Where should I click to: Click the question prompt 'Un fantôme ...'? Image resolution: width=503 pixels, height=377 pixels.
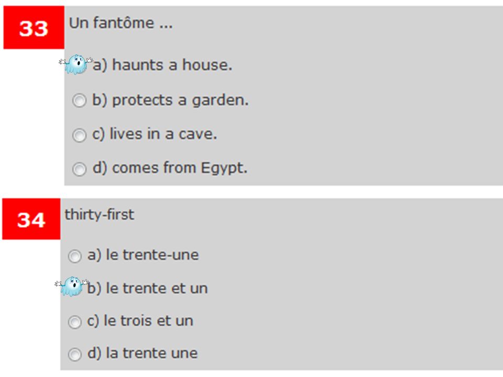121,23
